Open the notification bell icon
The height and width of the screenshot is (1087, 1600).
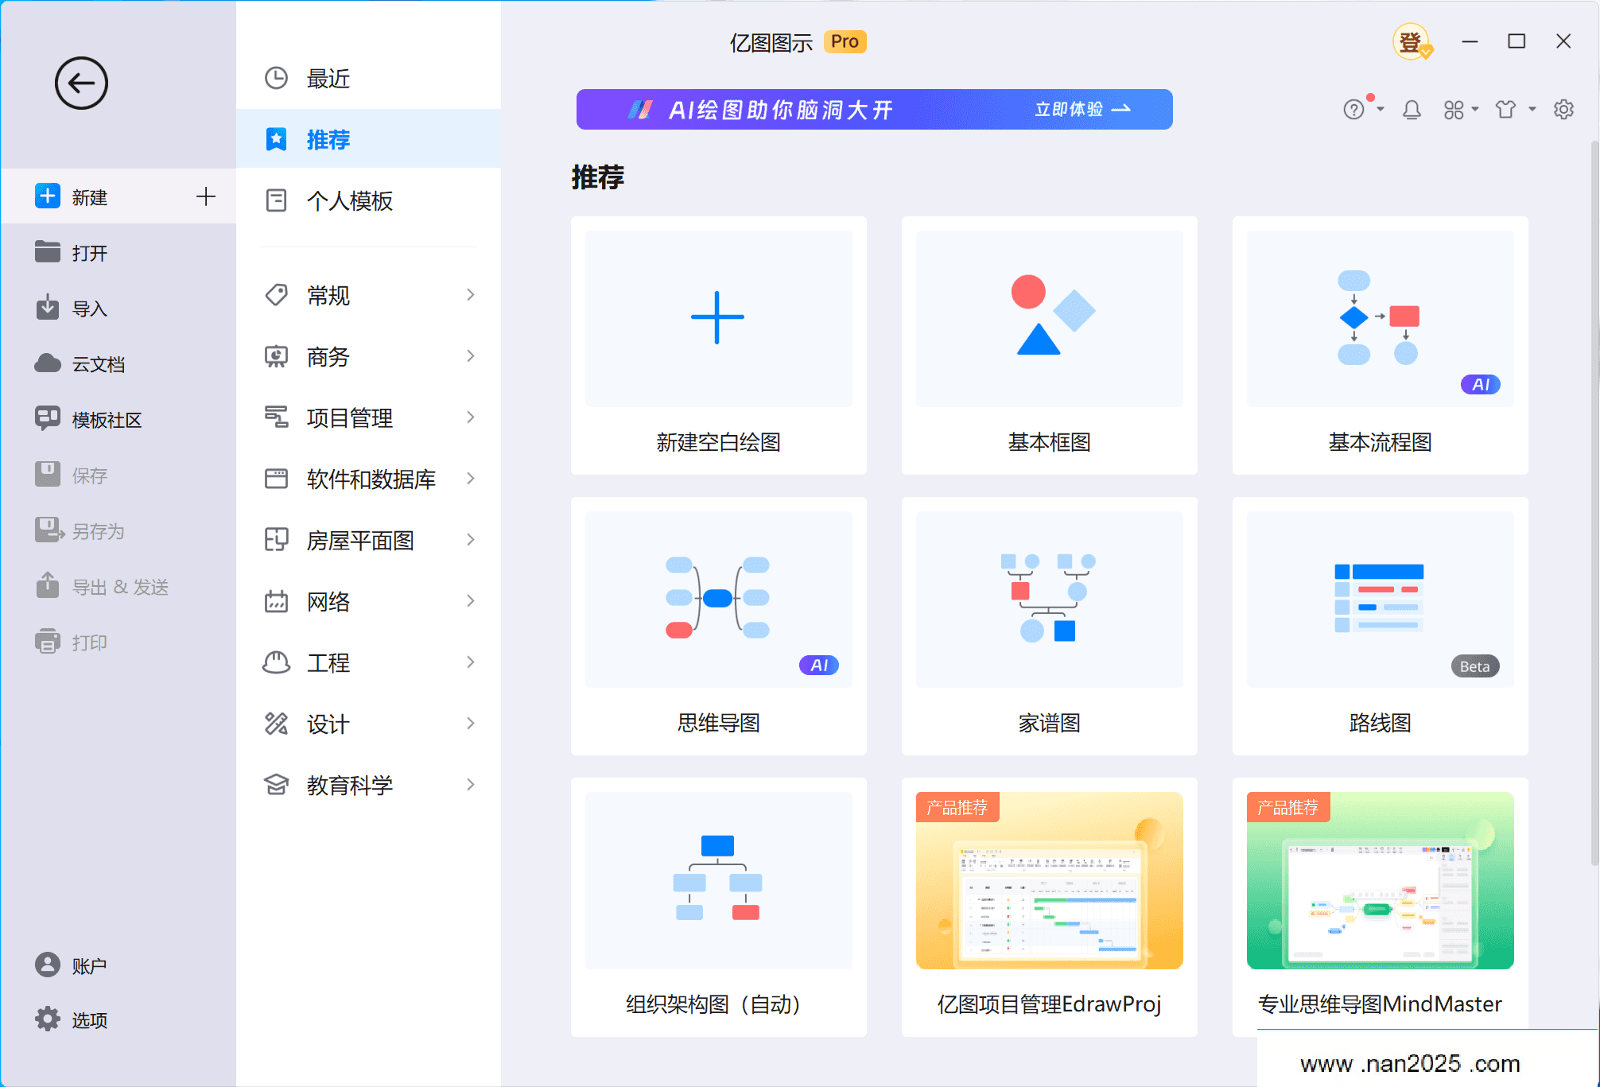point(1412,110)
